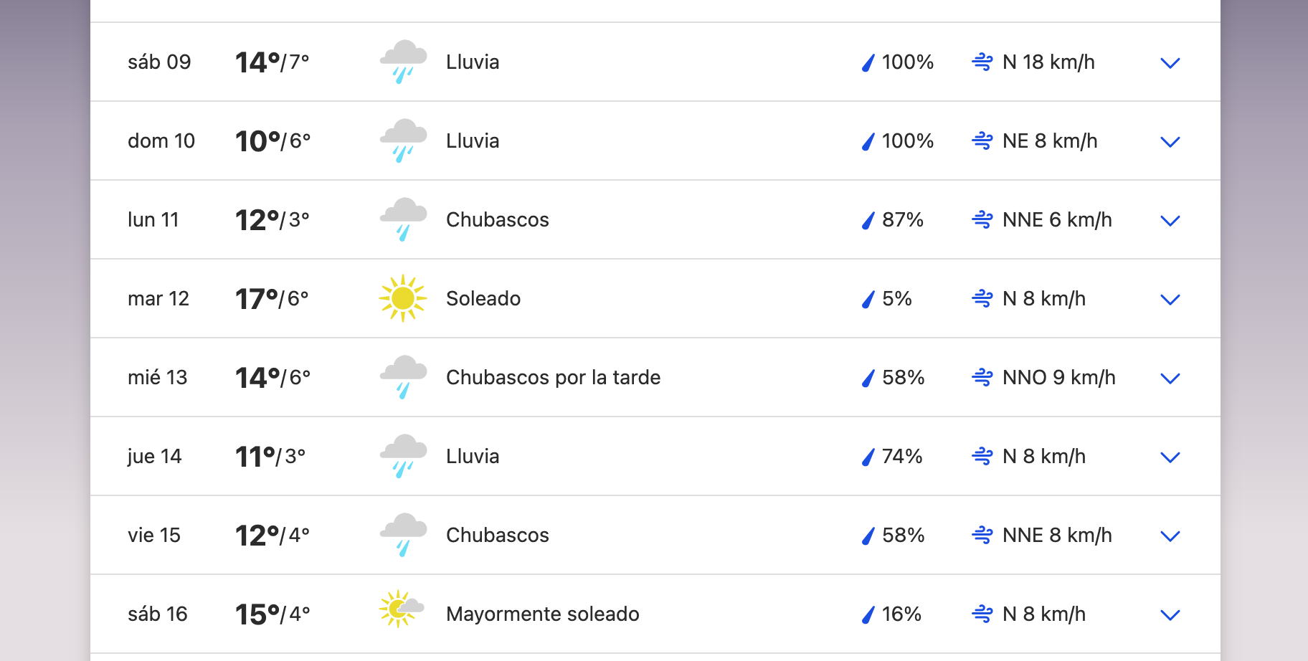Select the lun 11 date label
1308x661 pixels.
[x=153, y=219]
